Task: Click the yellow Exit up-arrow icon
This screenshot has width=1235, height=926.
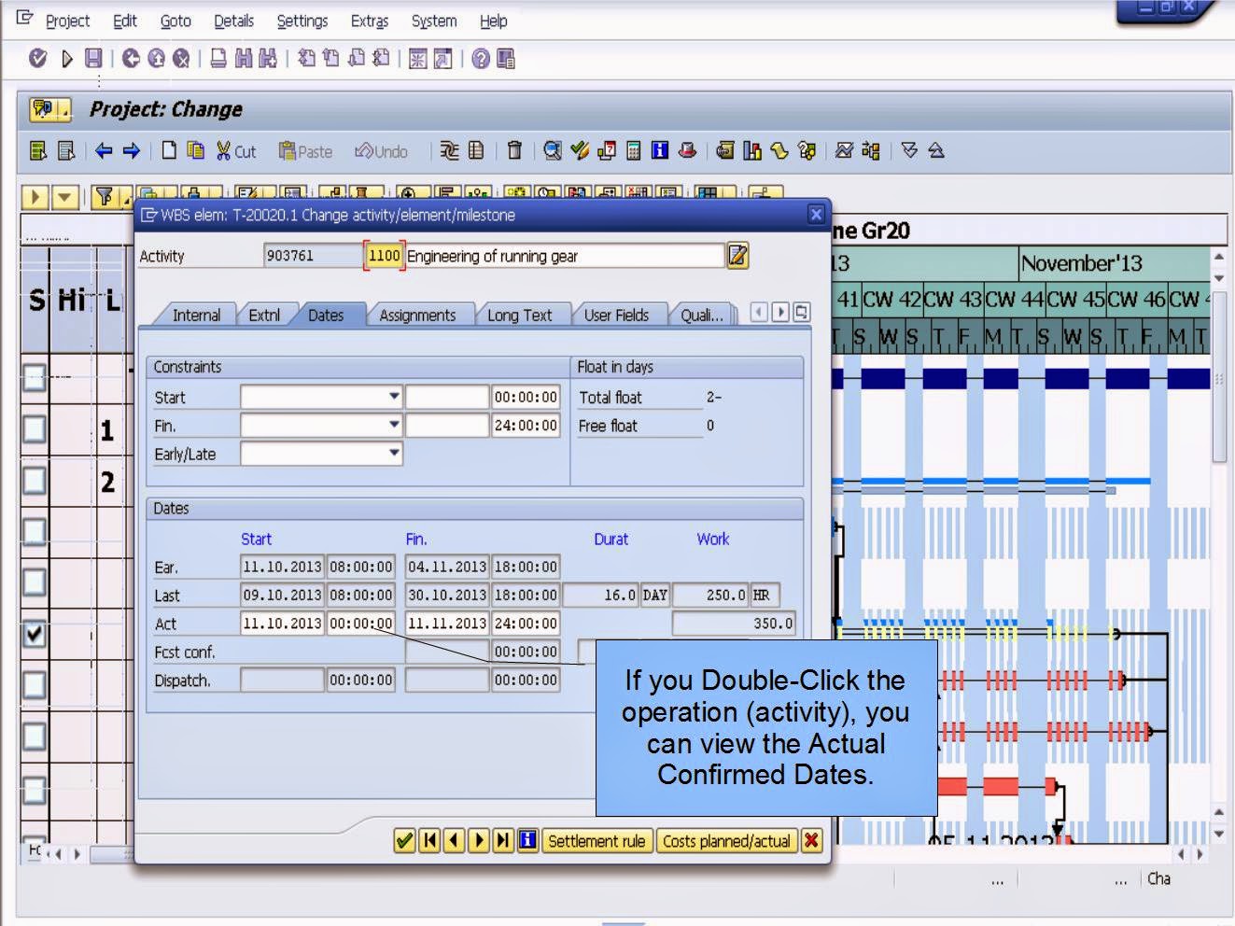Action: tap(156, 59)
